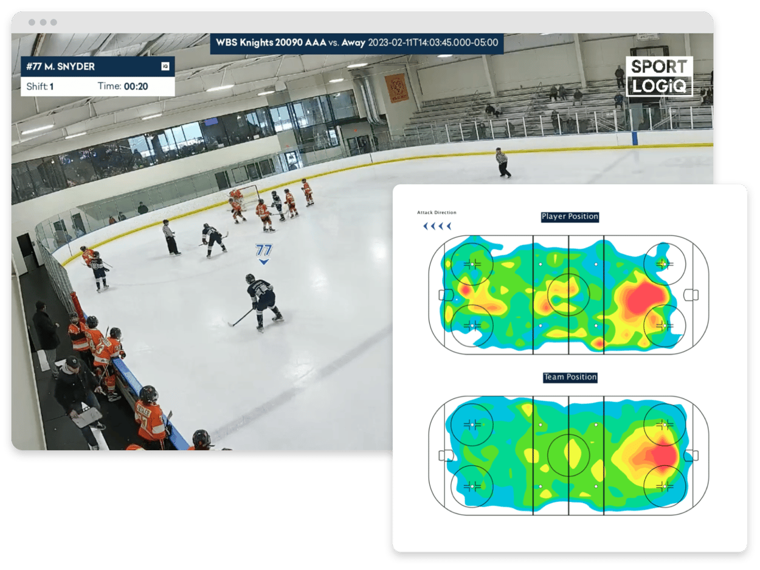760x570 pixels.
Task: Click center faceoff circle on Team Position rink
Action: coord(568,455)
